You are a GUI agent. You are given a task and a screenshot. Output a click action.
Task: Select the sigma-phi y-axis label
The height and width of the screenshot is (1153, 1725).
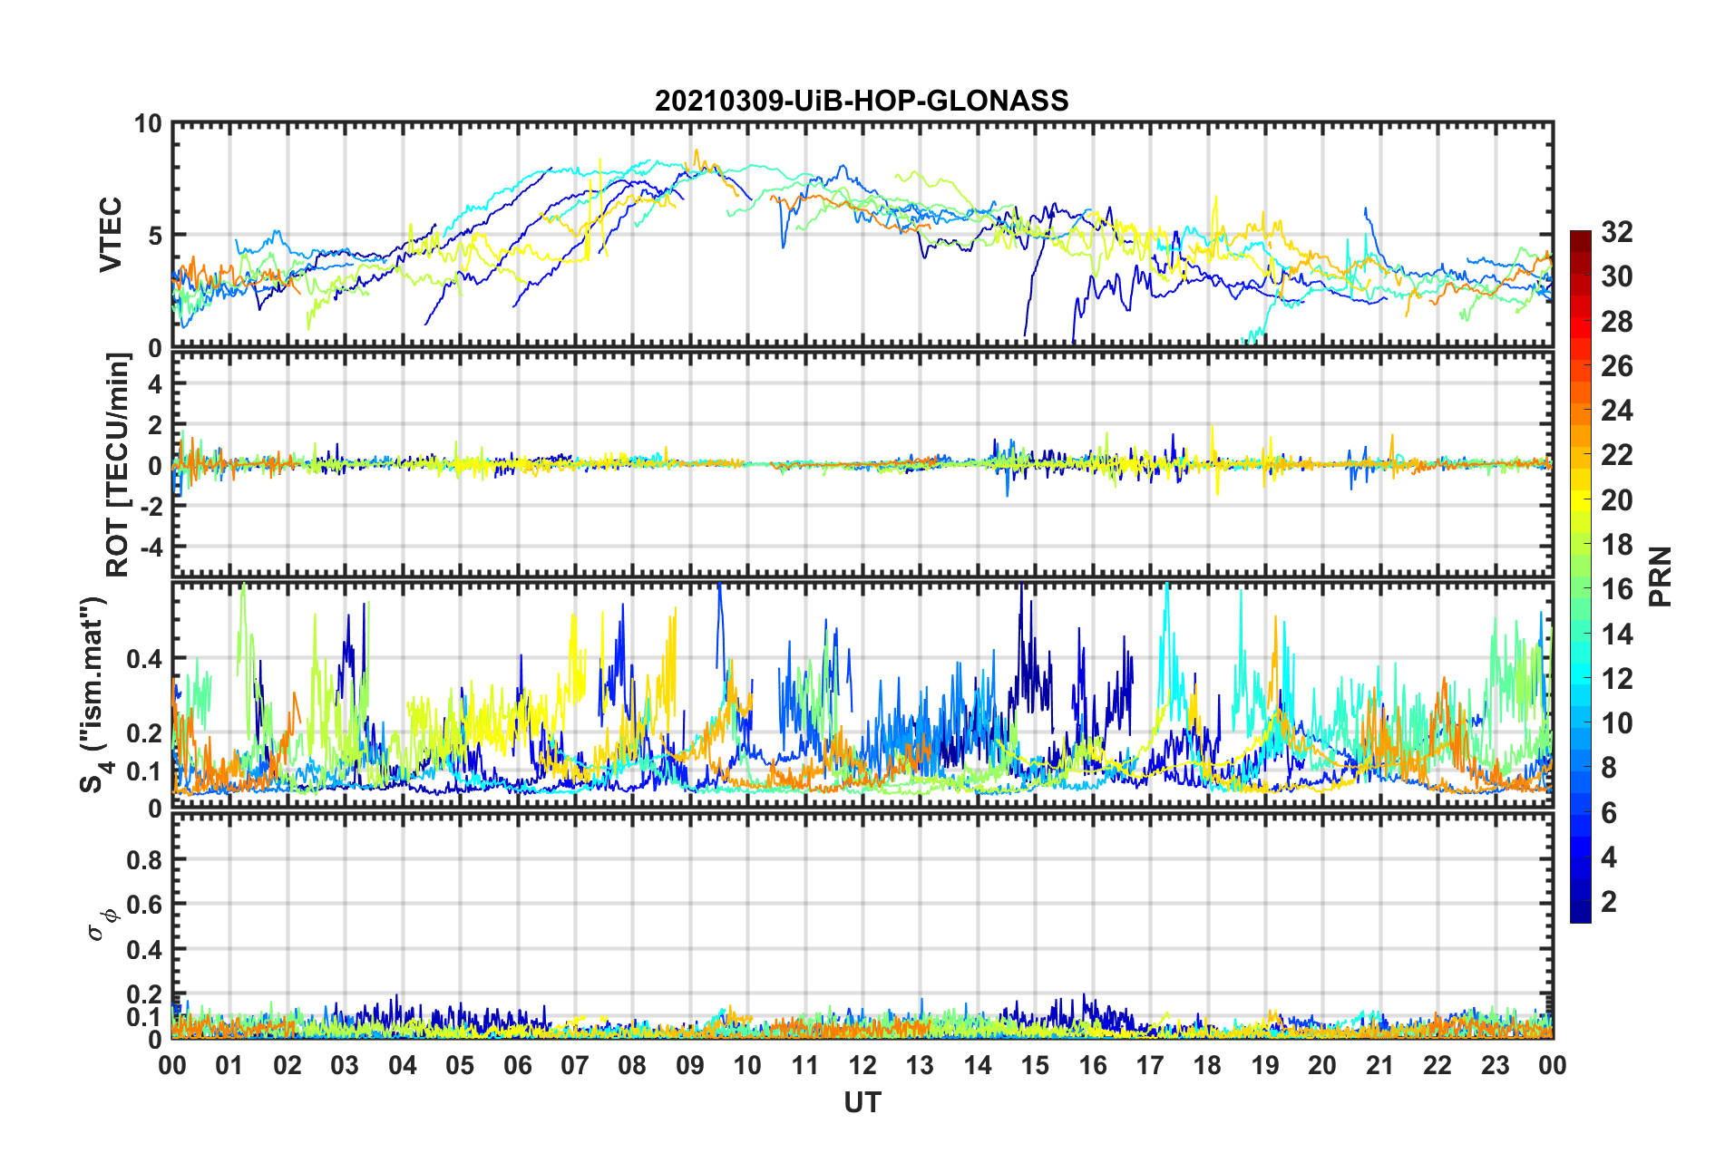click(102, 925)
